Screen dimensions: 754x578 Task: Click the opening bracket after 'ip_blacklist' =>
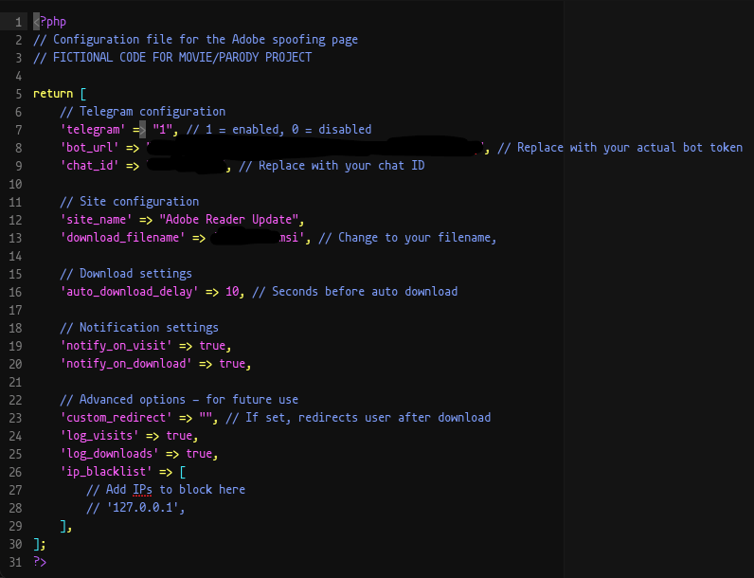(183, 472)
